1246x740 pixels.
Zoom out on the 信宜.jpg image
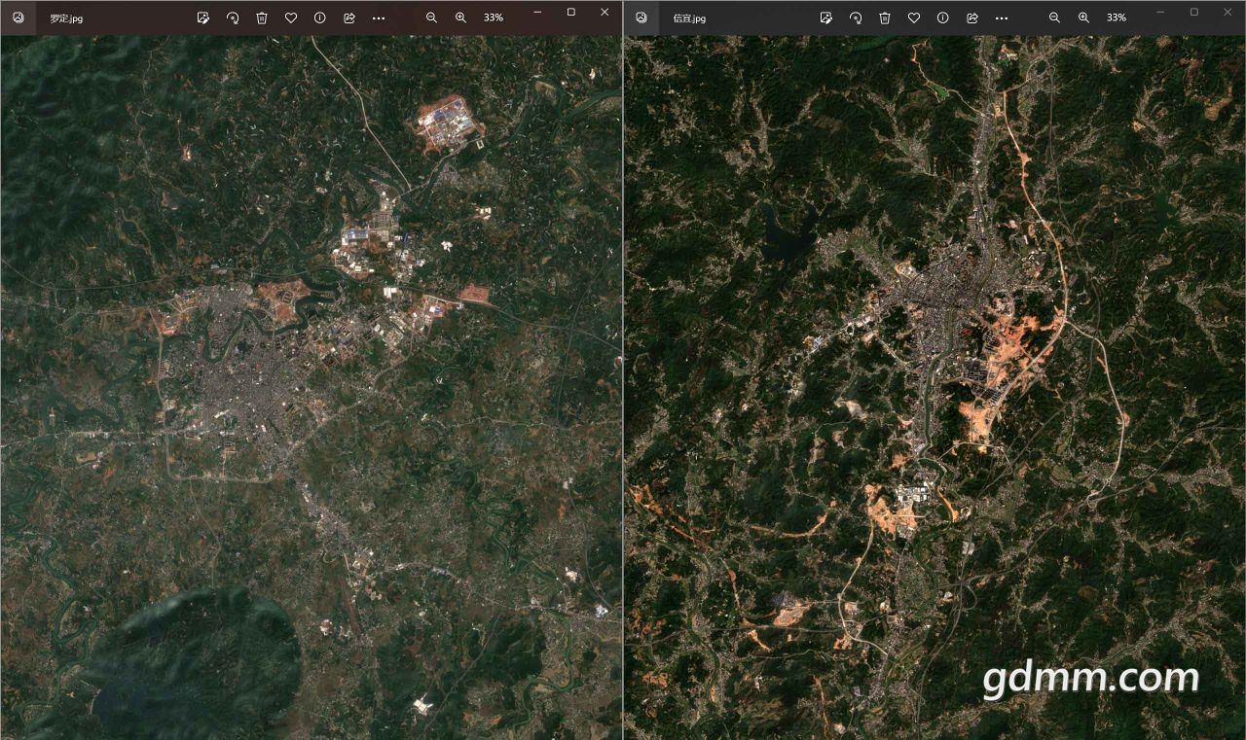pyautogui.click(x=1054, y=18)
